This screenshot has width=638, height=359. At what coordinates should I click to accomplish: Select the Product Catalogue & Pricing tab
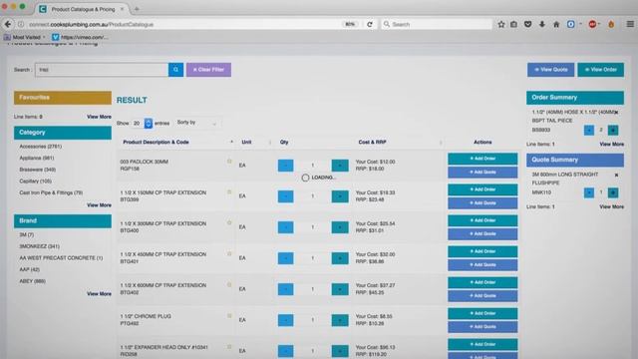pos(82,9)
